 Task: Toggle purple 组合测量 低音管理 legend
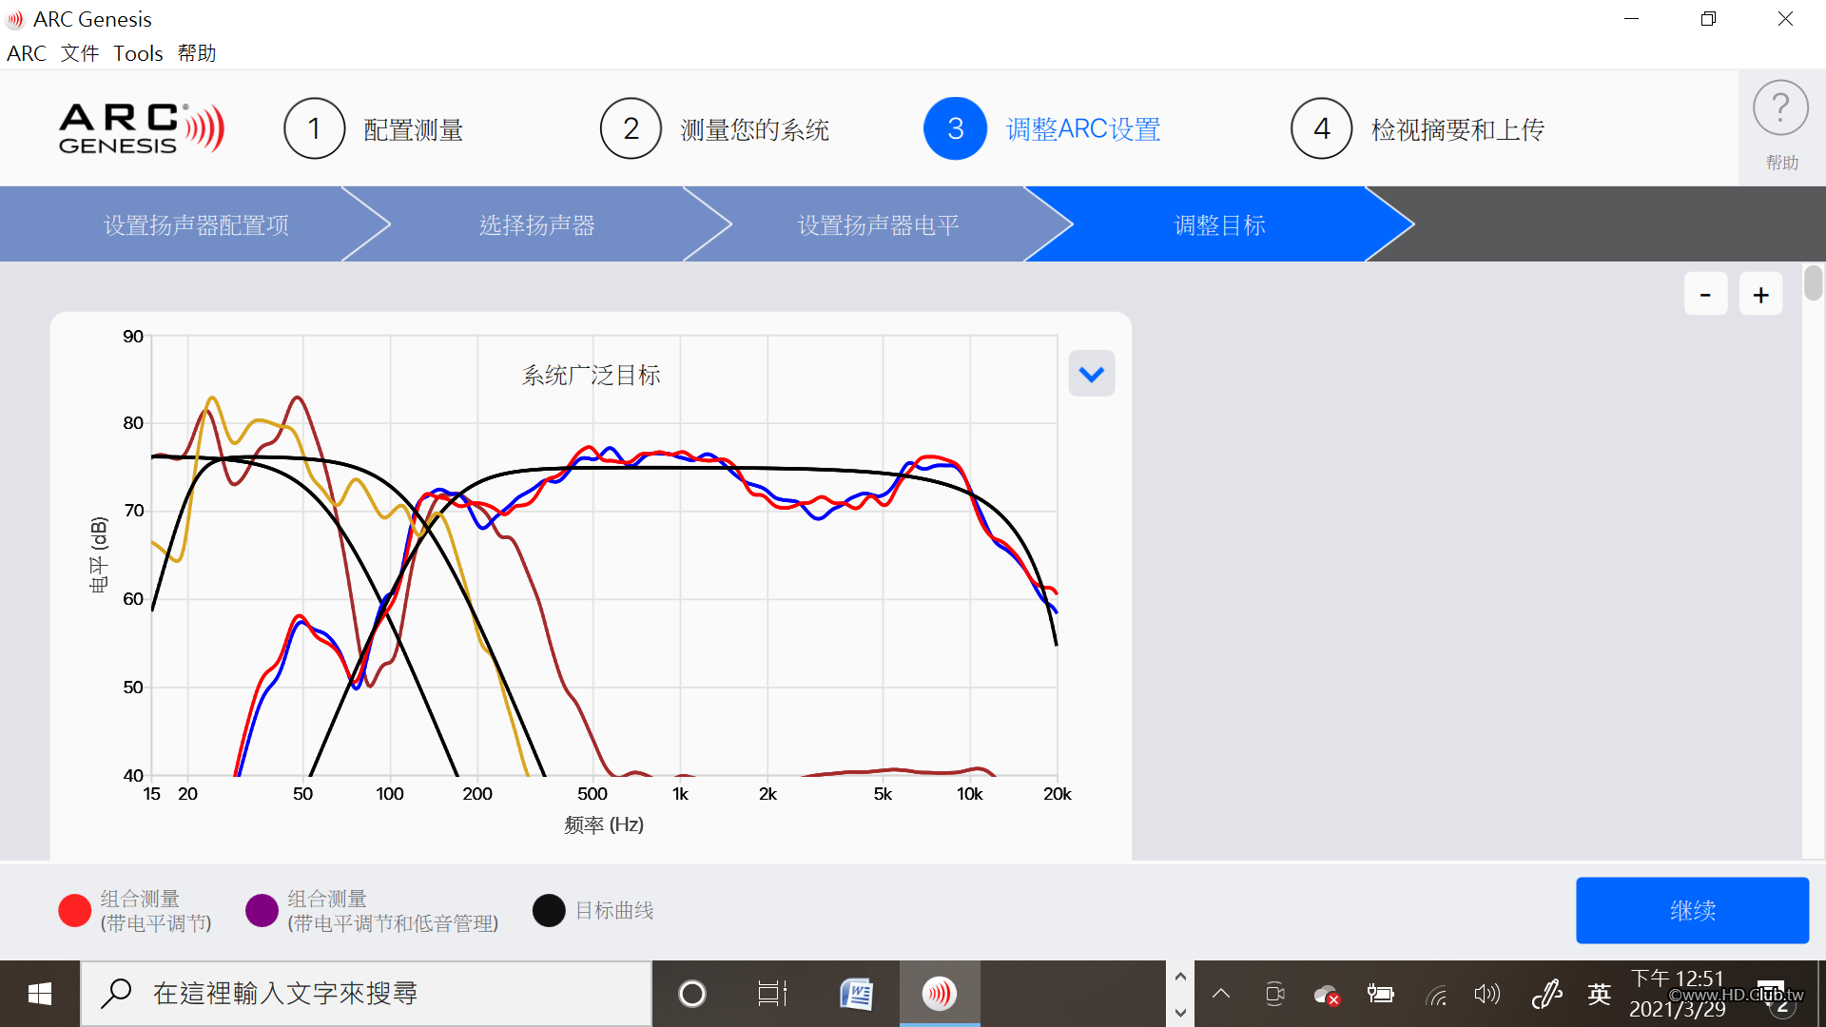point(262,910)
